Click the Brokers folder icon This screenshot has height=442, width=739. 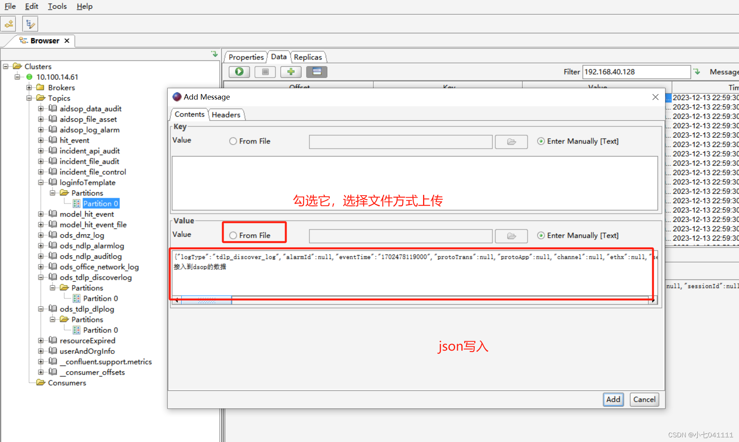[41, 87]
